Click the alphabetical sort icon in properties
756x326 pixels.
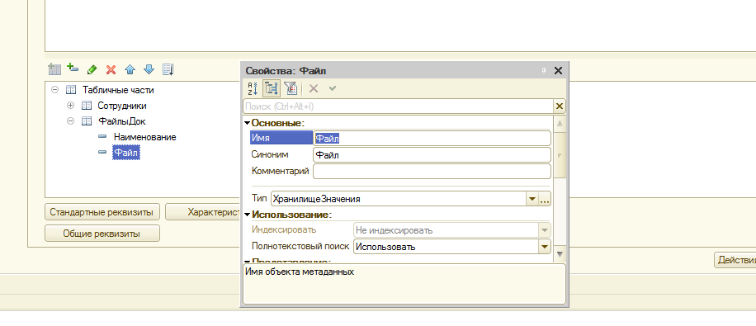(253, 88)
